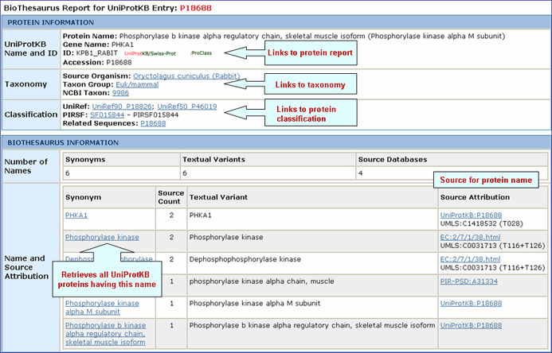Open EC:2/7/1/38.html in Dephosphophosphorylase kinase row
Screen dimensions: 552x353
[x=470, y=258]
